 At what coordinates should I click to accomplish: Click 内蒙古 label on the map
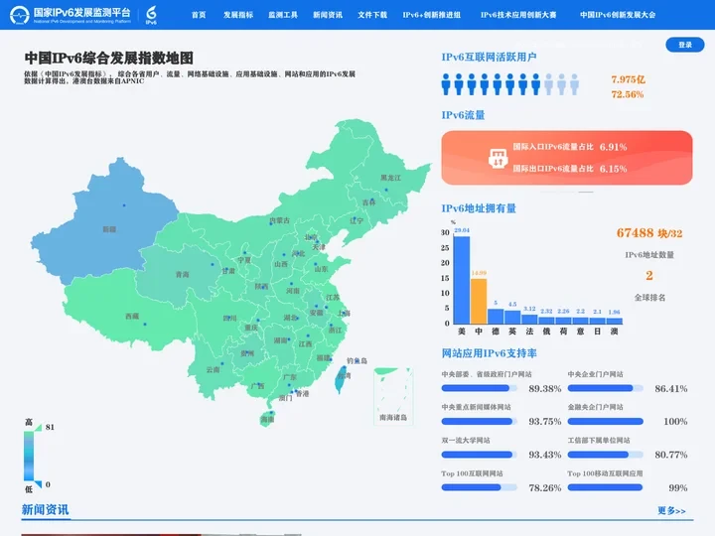pos(279,220)
